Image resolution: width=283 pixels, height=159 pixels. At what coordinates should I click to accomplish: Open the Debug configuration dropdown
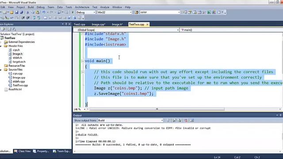[x=94, y=12]
